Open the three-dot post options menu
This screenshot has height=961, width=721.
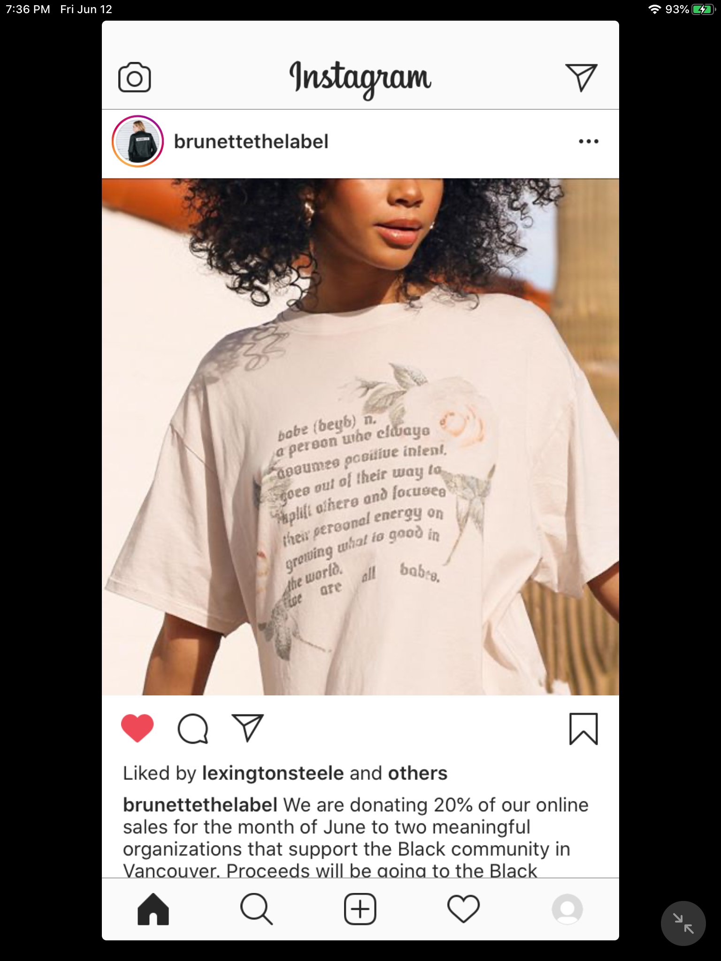(589, 141)
